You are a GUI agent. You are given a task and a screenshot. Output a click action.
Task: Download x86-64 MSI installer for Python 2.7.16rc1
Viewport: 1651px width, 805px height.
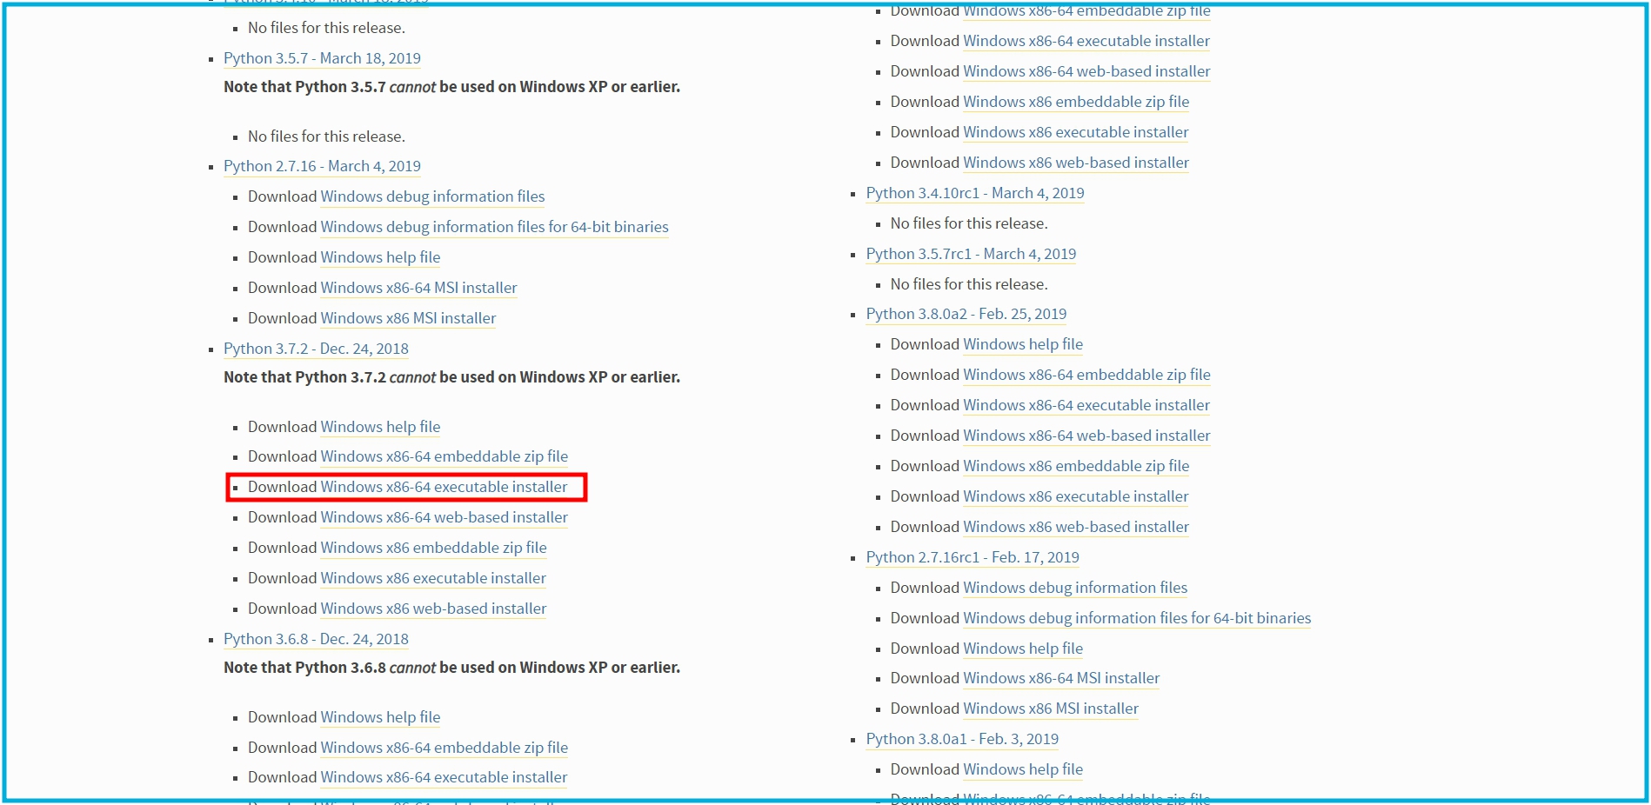(x=1061, y=678)
